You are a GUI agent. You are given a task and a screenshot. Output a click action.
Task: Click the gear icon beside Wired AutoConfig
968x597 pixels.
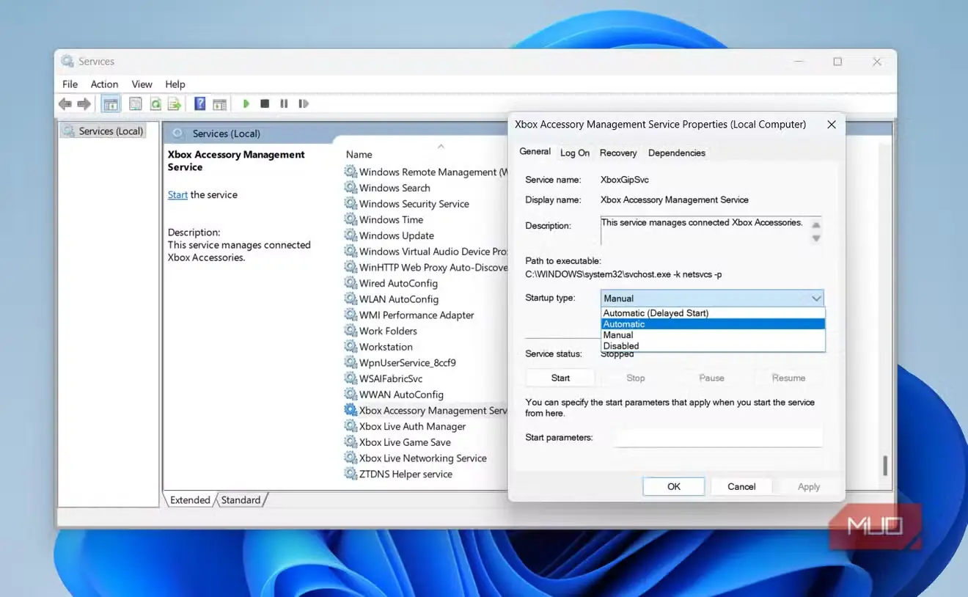point(351,283)
